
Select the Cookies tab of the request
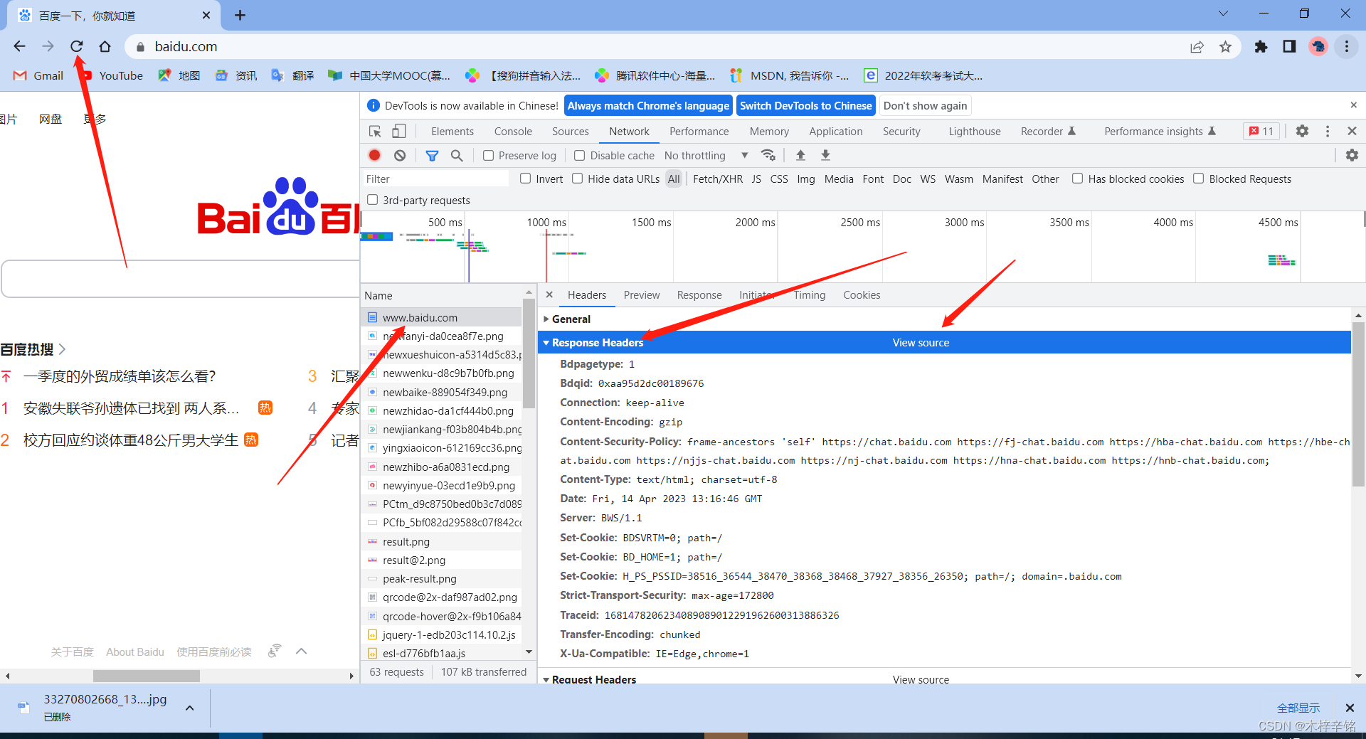pyautogui.click(x=862, y=294)
